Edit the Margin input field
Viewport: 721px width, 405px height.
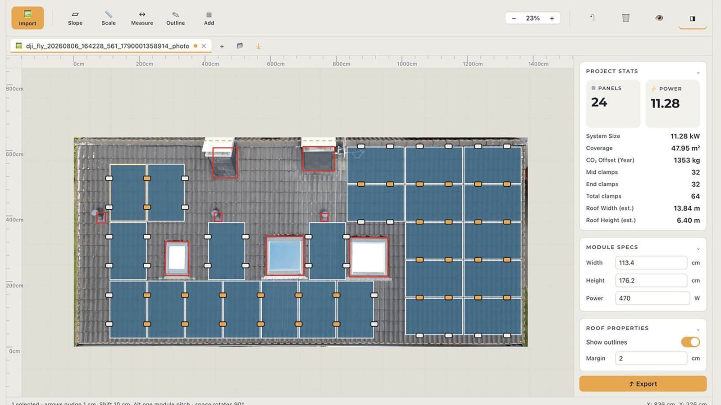pos(651,358)
